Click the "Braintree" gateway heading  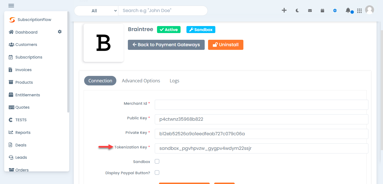140,29
